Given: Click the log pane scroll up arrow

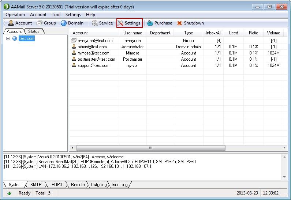Looking at the screenshot, I should 284,157.
